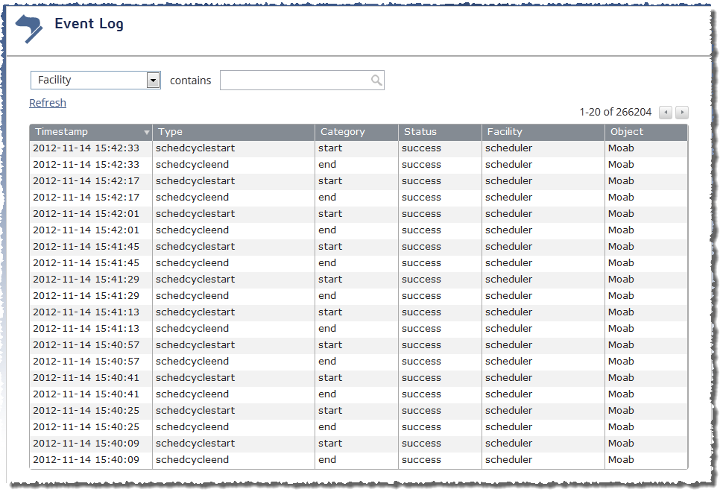726x498 pixels.
Task: Sort by Status column header
Action: (440, 132)
